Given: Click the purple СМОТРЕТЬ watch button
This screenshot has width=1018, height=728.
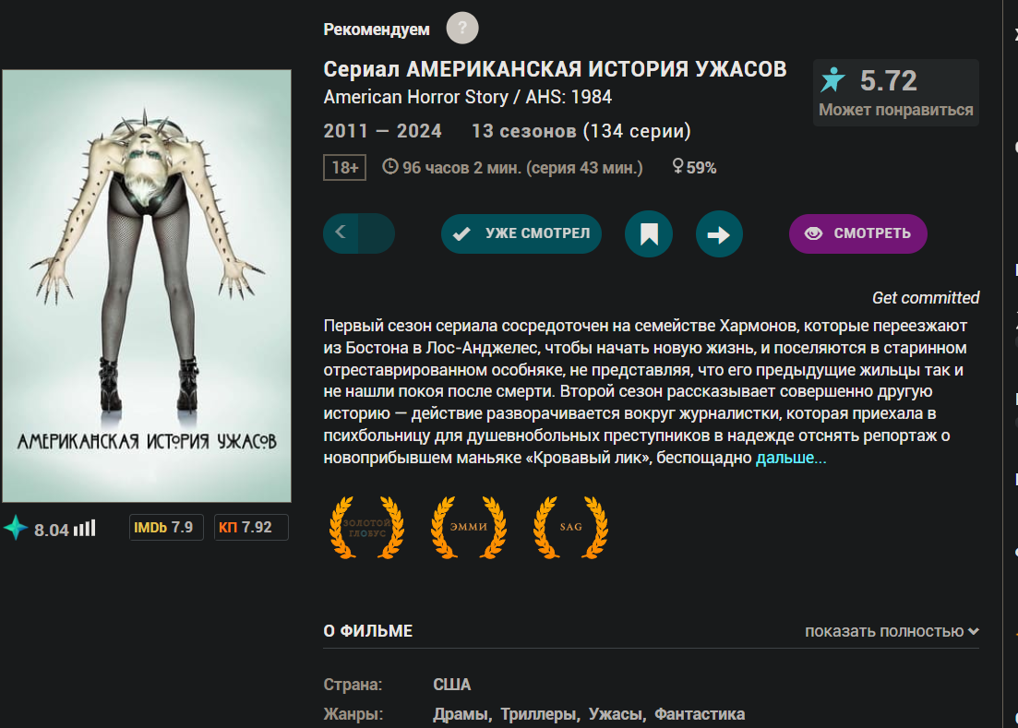Looking at the screenshot, I should click(857, 233).
